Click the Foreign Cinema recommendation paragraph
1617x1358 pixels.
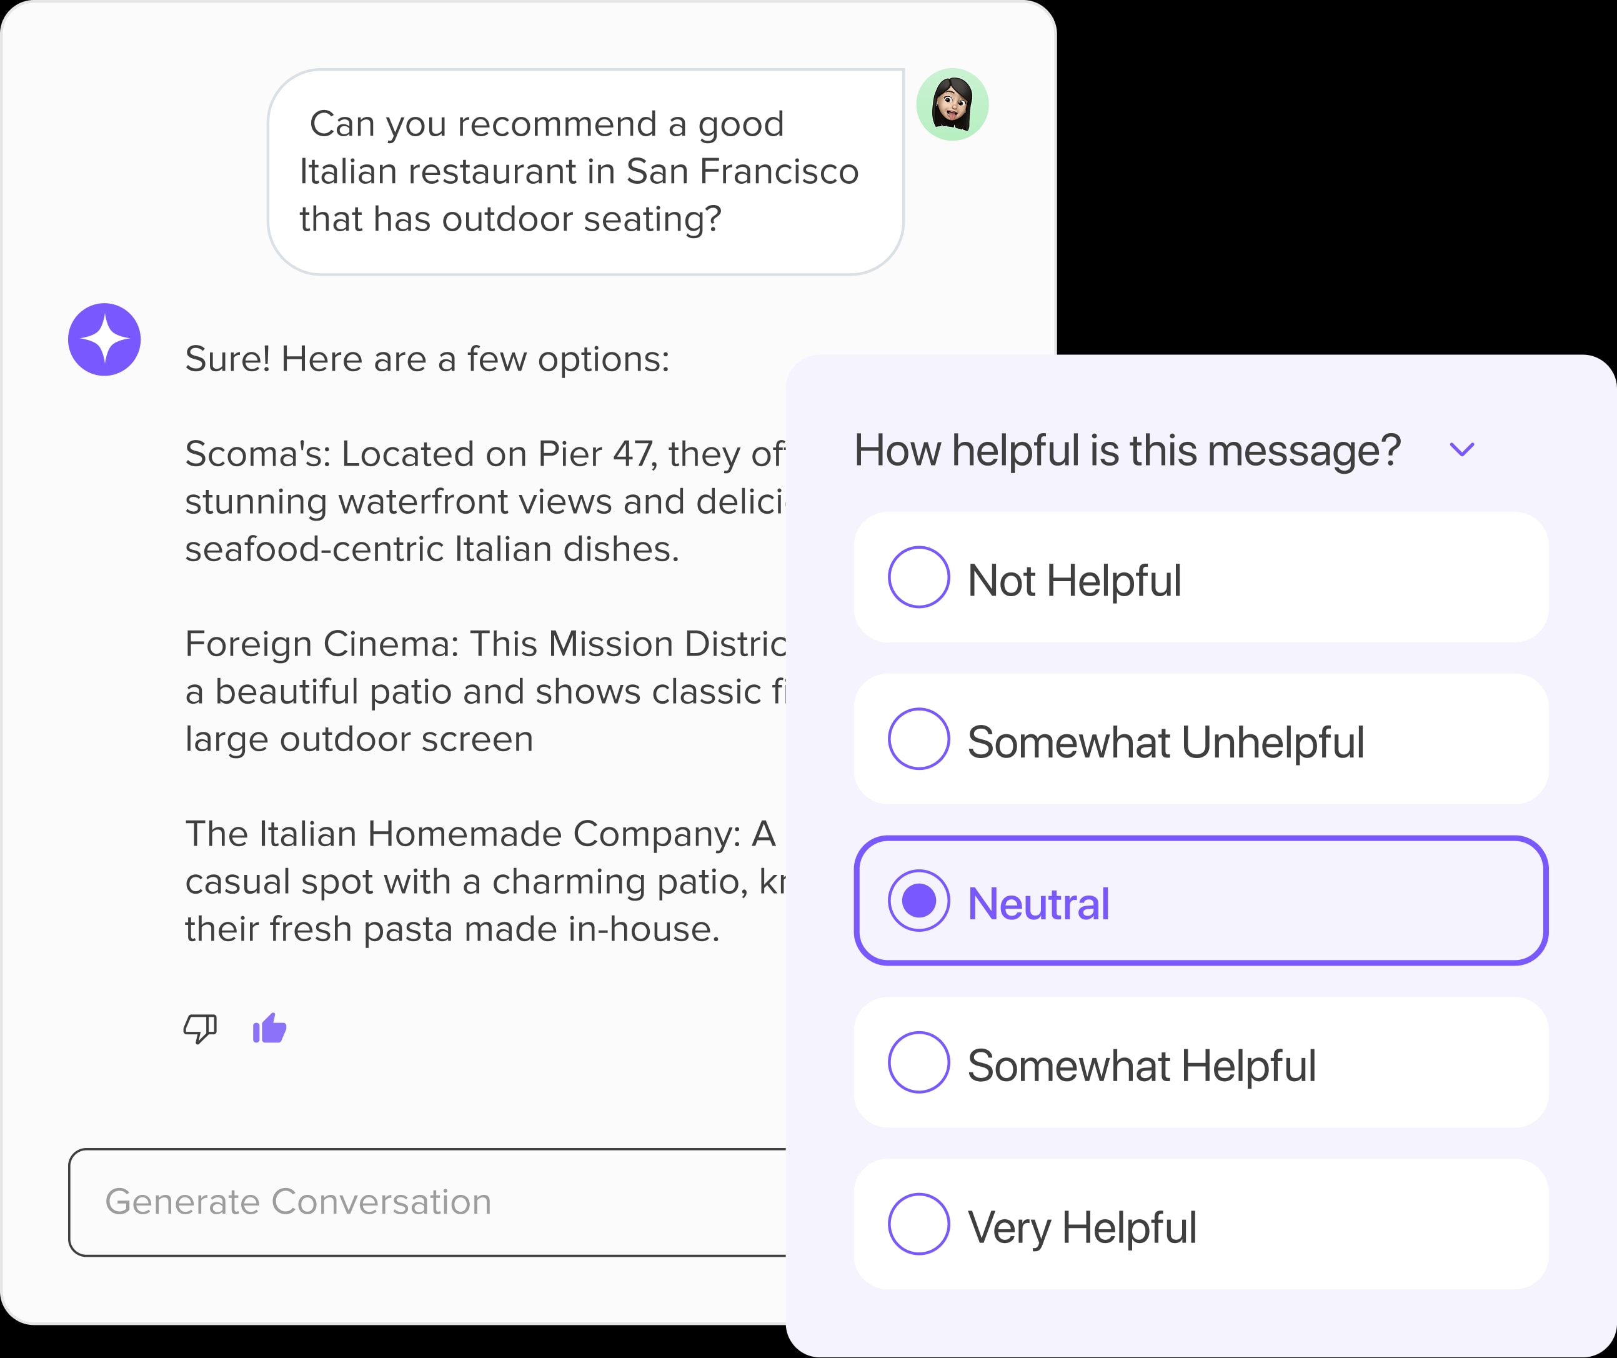(485, 691)
